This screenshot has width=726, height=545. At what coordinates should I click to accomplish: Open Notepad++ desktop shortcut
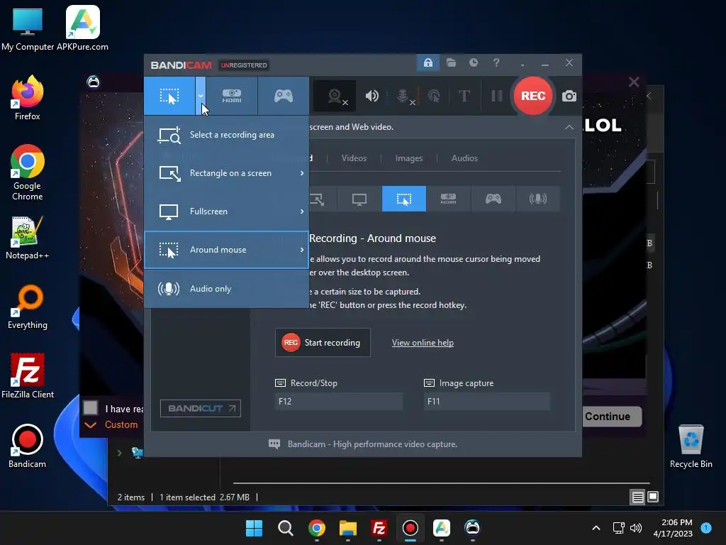(28, 238)
